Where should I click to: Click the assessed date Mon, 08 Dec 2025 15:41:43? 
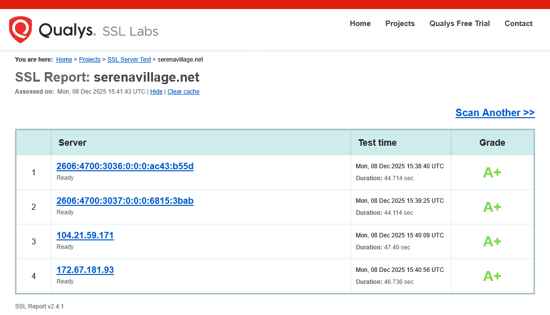tap(101, 92)
